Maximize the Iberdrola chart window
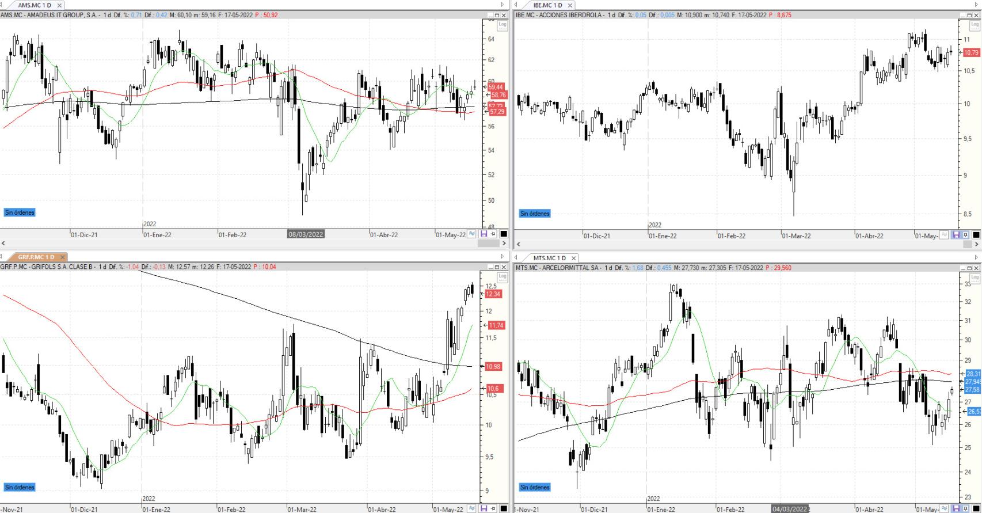 (x=969, y=16)
